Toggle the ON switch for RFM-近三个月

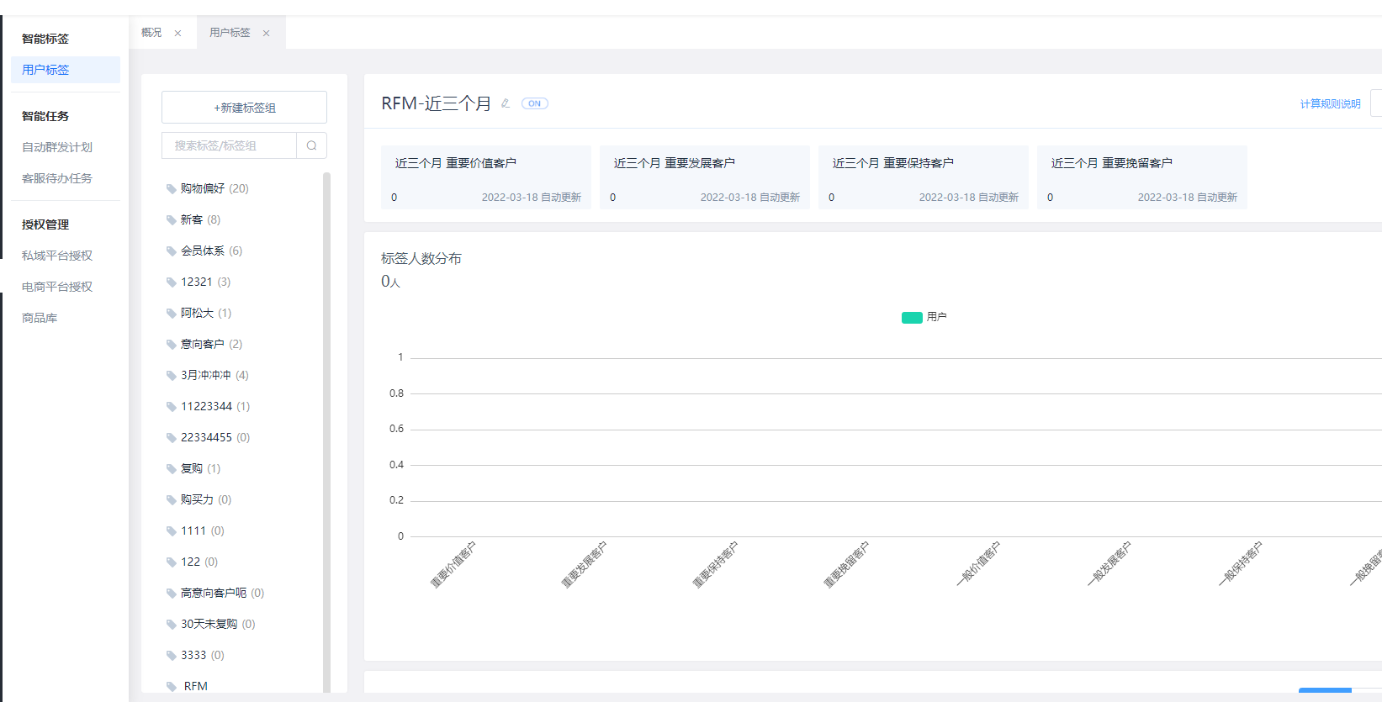[534, 103]
